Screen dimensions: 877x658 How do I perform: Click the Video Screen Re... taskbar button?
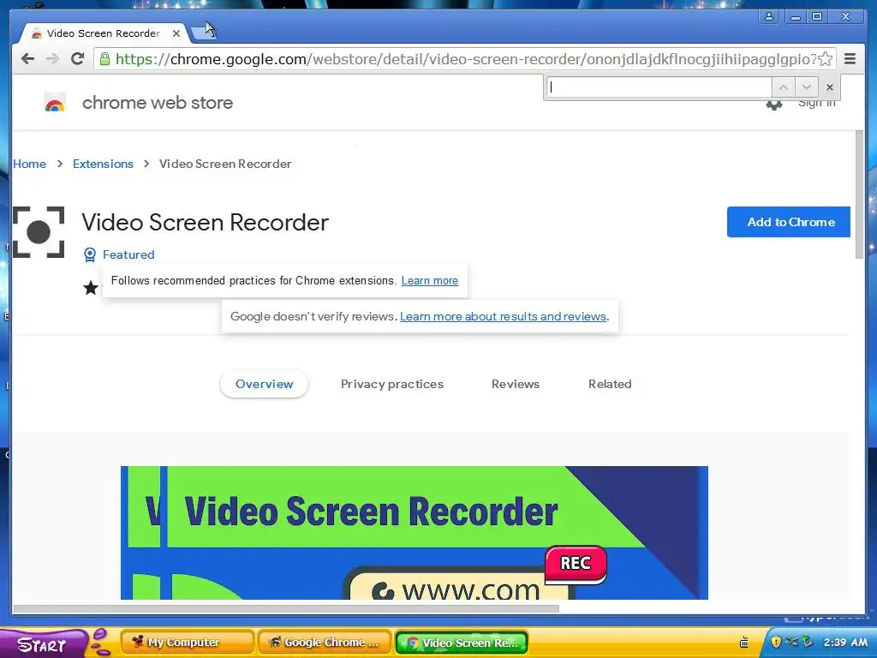(462, 643)
